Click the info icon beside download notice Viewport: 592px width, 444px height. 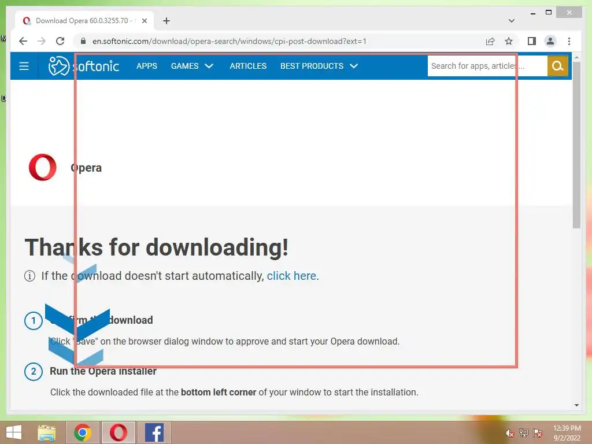[x=29, y=276]
